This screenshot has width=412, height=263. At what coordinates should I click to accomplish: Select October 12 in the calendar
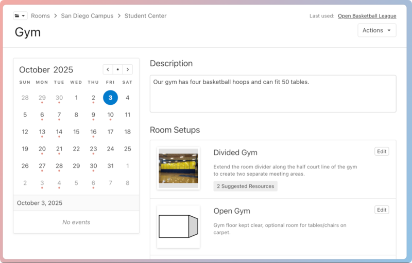click(25, 132)
